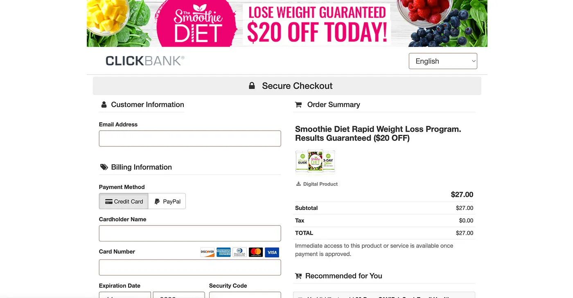
Task: Click the Customer Information person icon
Action: [x=104, y=105]
